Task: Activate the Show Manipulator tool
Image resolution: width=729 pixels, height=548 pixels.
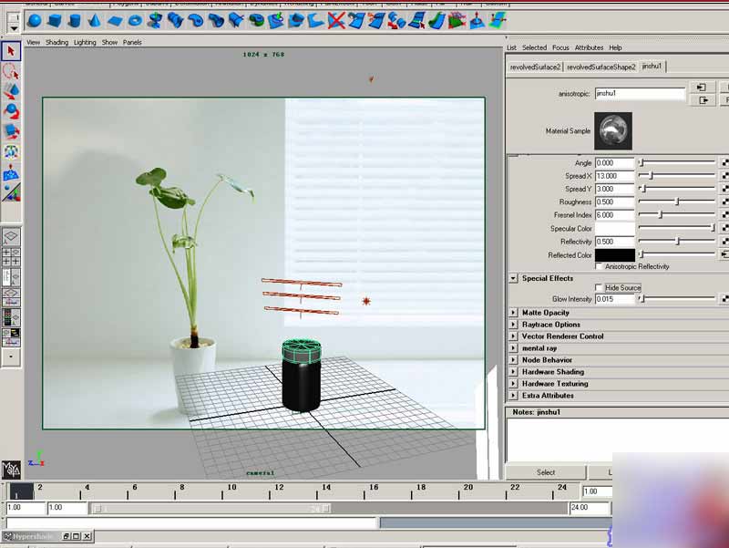Action: 11,192
